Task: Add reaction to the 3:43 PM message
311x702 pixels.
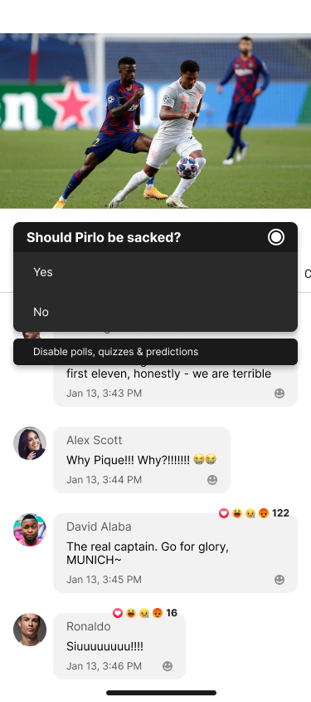Action: pos(279,393)
